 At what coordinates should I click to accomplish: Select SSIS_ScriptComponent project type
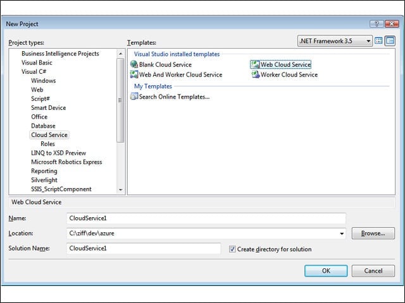point(61,189)
